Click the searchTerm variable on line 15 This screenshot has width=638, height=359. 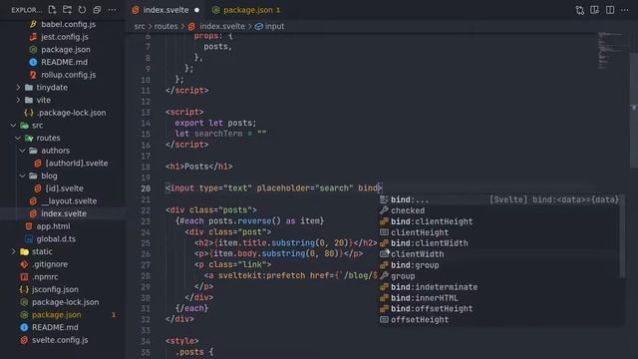tap(218, 134)
